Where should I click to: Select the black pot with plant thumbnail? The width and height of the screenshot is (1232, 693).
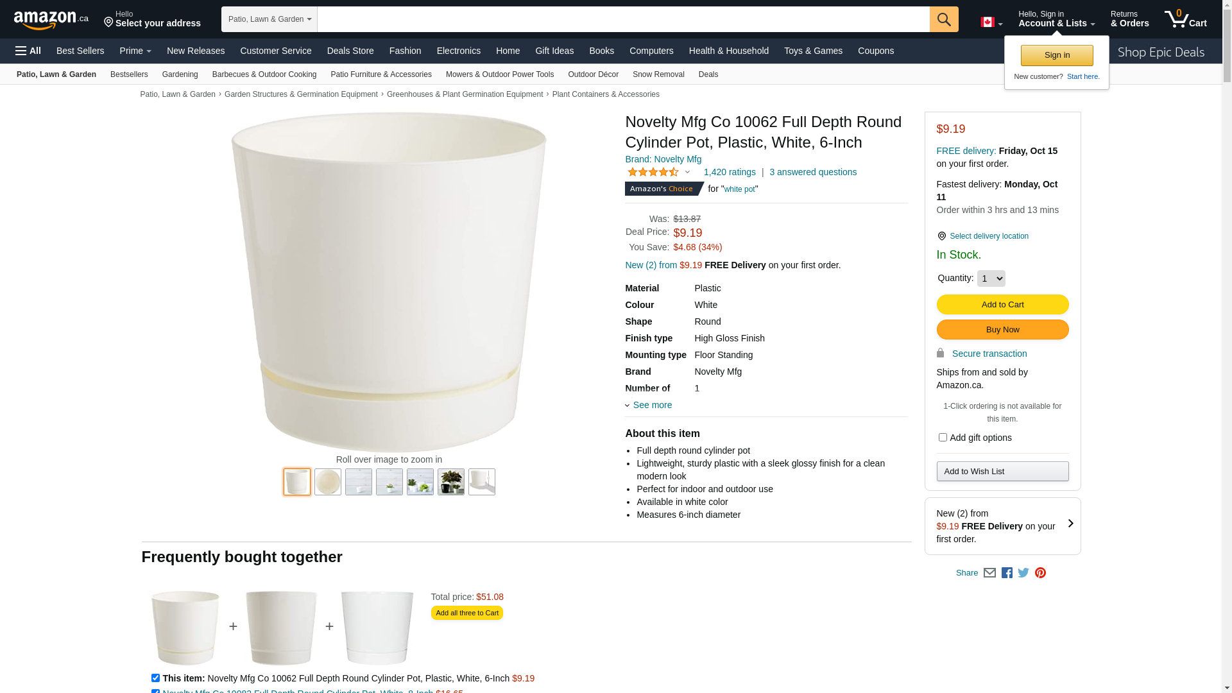pyautogui.click(x=451, y=482)
